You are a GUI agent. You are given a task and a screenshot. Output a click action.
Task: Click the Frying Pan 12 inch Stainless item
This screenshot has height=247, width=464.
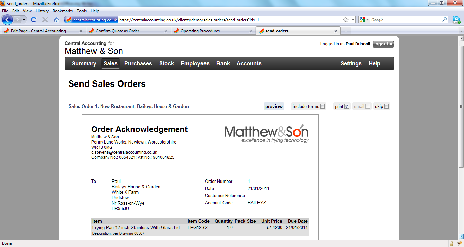pyautogui.click(x=136, y=227)
